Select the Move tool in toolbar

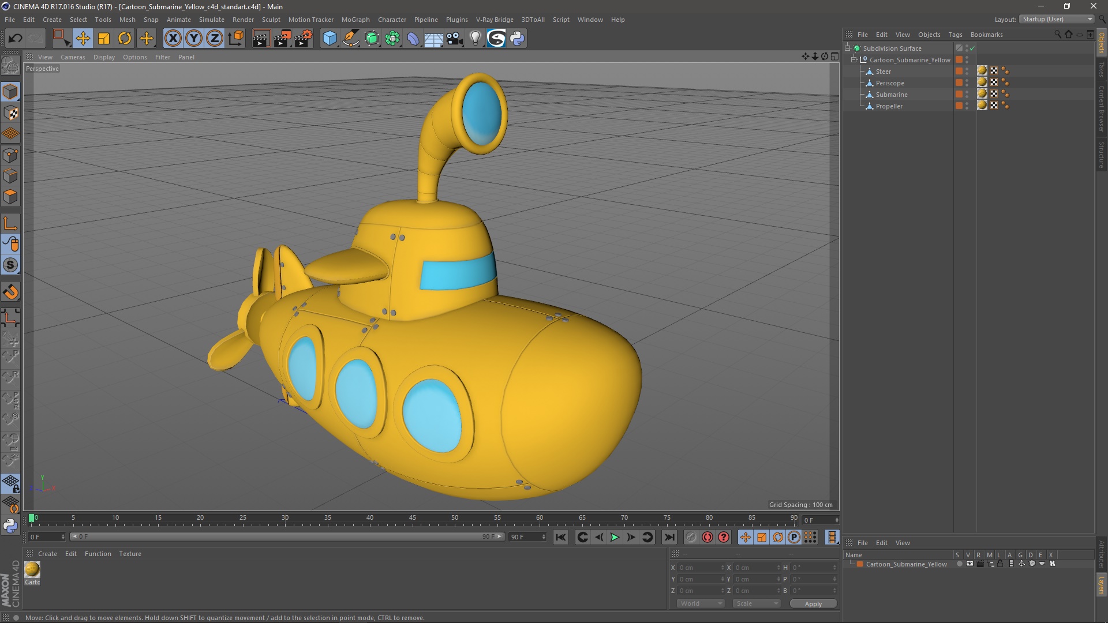pos(83,39)
